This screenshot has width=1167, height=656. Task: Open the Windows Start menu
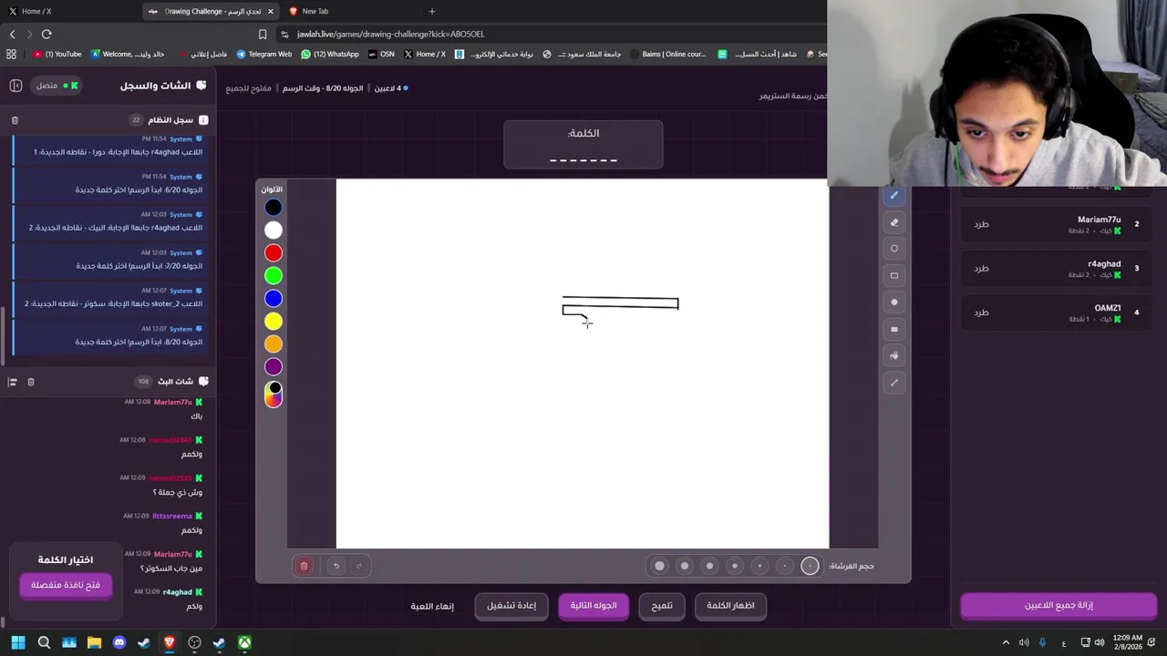(18, 642)
